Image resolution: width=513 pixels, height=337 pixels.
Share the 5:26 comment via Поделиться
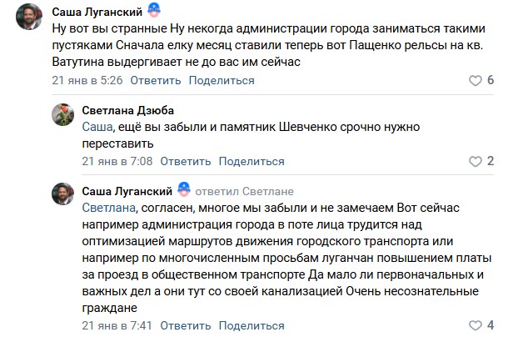[x=221, y=80]
